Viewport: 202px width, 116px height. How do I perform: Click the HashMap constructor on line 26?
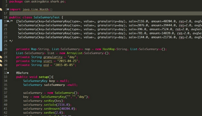(x=109, y=49)
